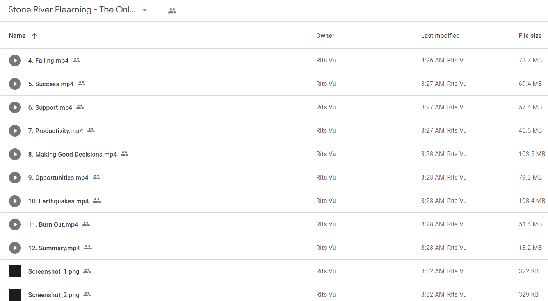
Task: Select the file name 7. Productivity.mp4
Action: 56,131
